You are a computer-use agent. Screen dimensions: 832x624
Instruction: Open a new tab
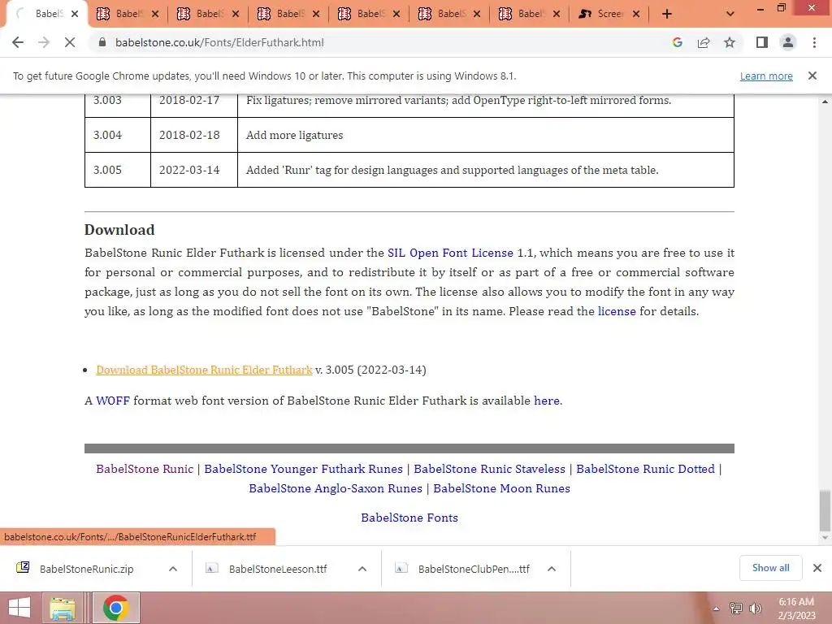coord(667,14)
